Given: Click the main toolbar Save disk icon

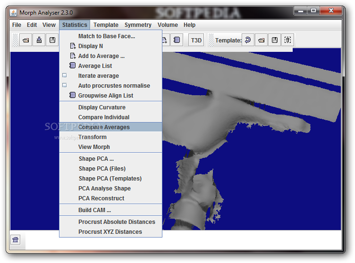Looking at the screenshot, I should (x=52, y=40).
